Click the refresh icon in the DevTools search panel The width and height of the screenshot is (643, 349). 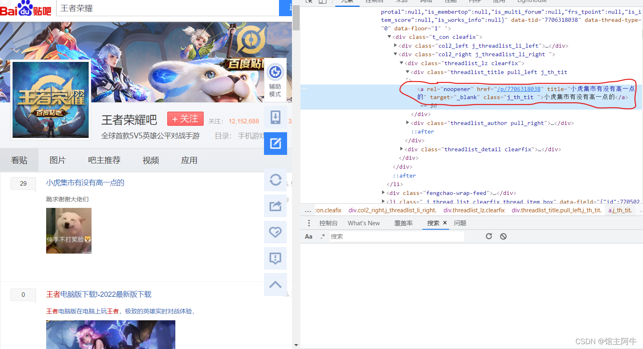point(489,236)
